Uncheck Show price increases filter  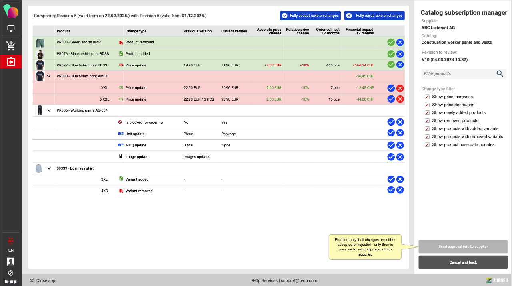click(x=427, y=97)
